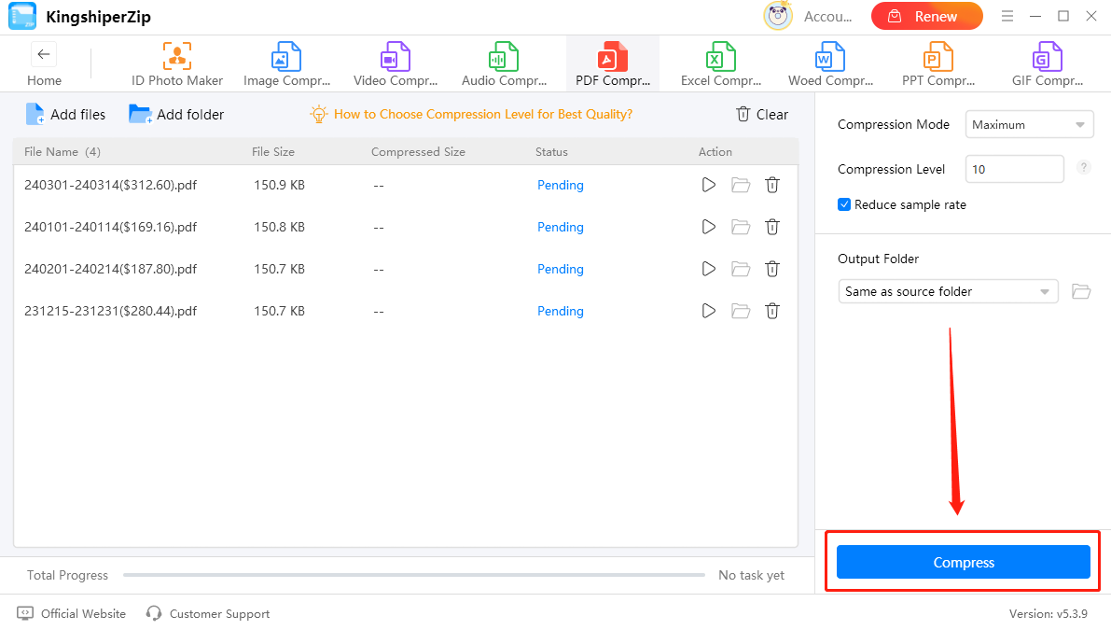Start compressing the 240301-240314 PDF row

coord(709,185)
